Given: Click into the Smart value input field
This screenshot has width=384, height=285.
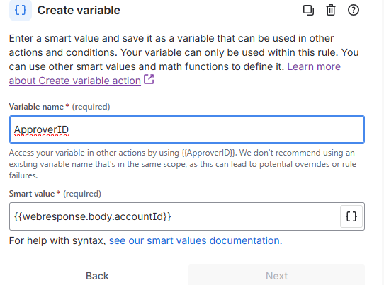Looking at the screenshot, I should [x=174, y=216].
